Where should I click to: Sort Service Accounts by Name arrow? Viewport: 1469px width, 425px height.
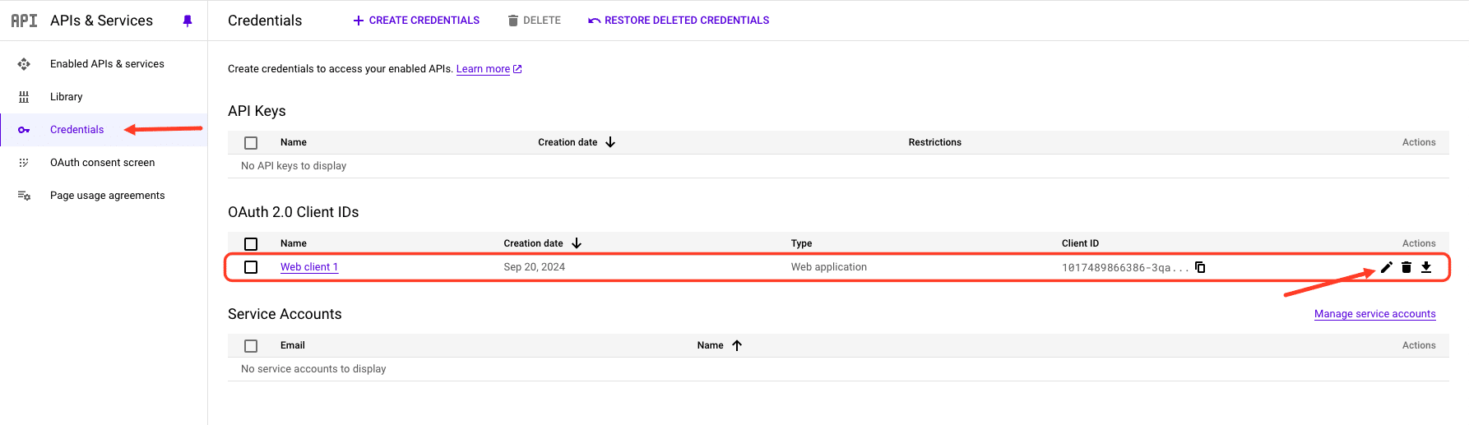click(x=737, y=345)
